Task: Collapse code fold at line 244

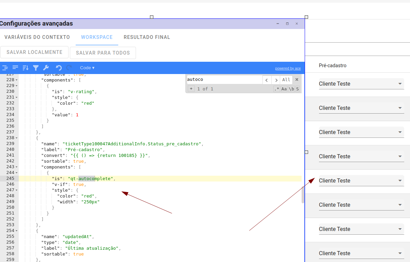Action: coord(17,173)
